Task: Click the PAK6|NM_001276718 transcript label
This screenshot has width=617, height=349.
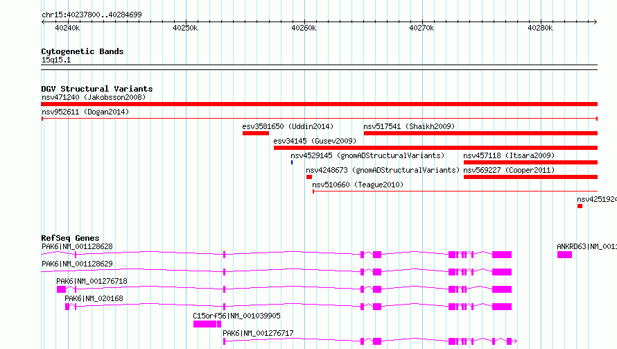Action: [x=92, y=281]
